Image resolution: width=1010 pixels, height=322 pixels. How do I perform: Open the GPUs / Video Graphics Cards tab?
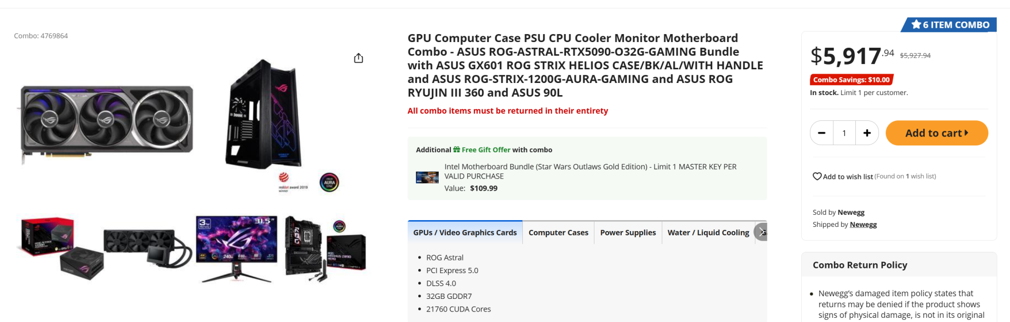465,233
